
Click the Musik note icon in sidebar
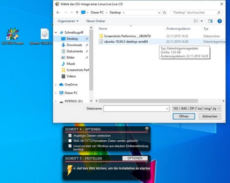click(63, 64)
